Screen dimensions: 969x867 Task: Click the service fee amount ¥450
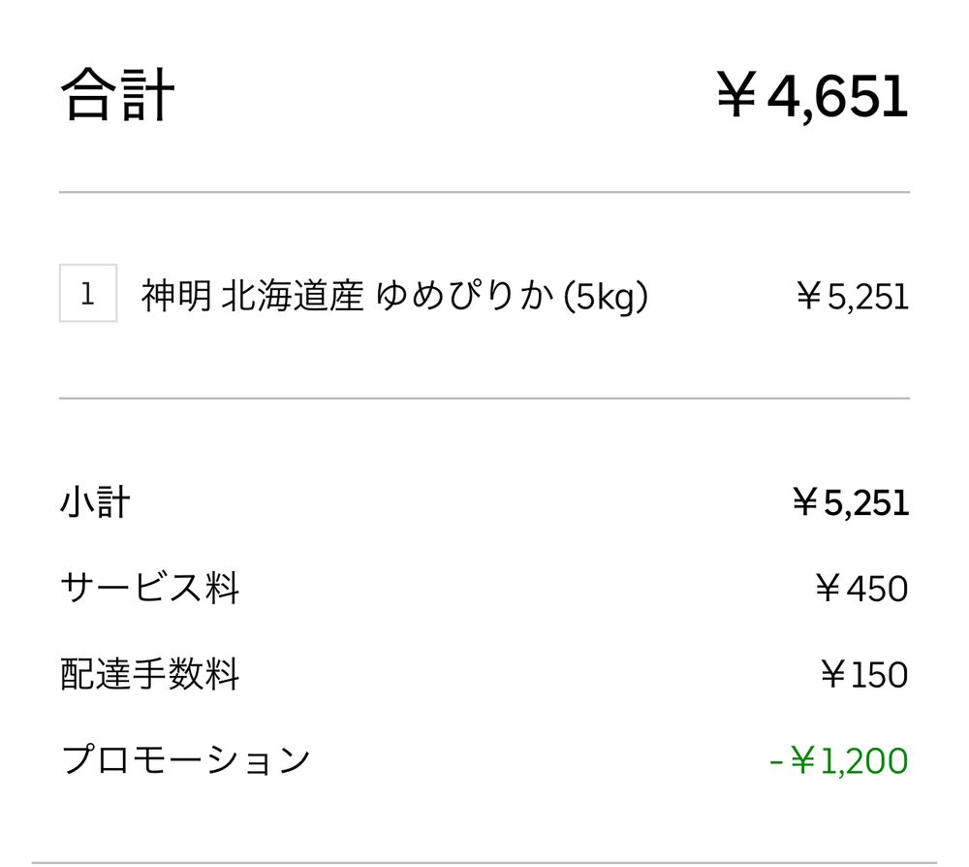(861, 588)
